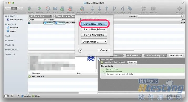Expand the Show Whitespace dropdown
The height and width of the screenshot is (102, 188).
(156, 55)
